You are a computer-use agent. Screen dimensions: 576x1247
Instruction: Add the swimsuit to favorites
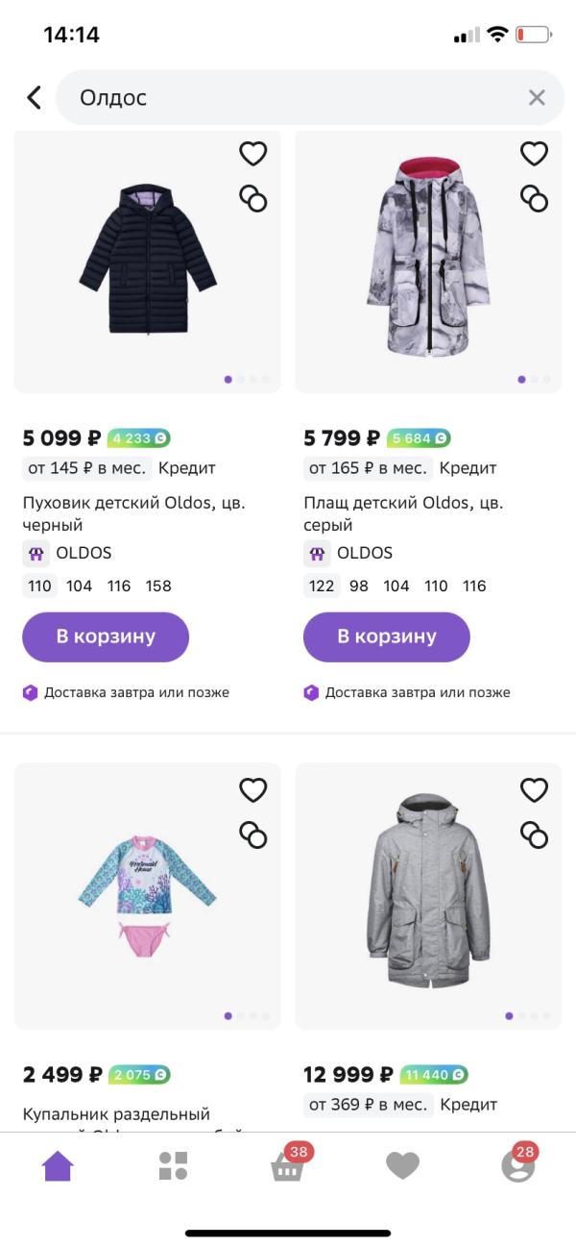pyautogui.click(x=252, y=790)
